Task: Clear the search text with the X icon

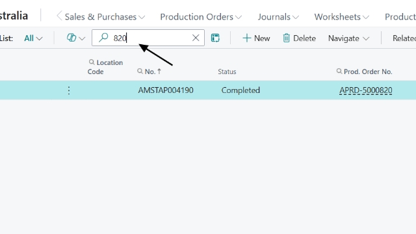Action: click(x=196, y=38)
